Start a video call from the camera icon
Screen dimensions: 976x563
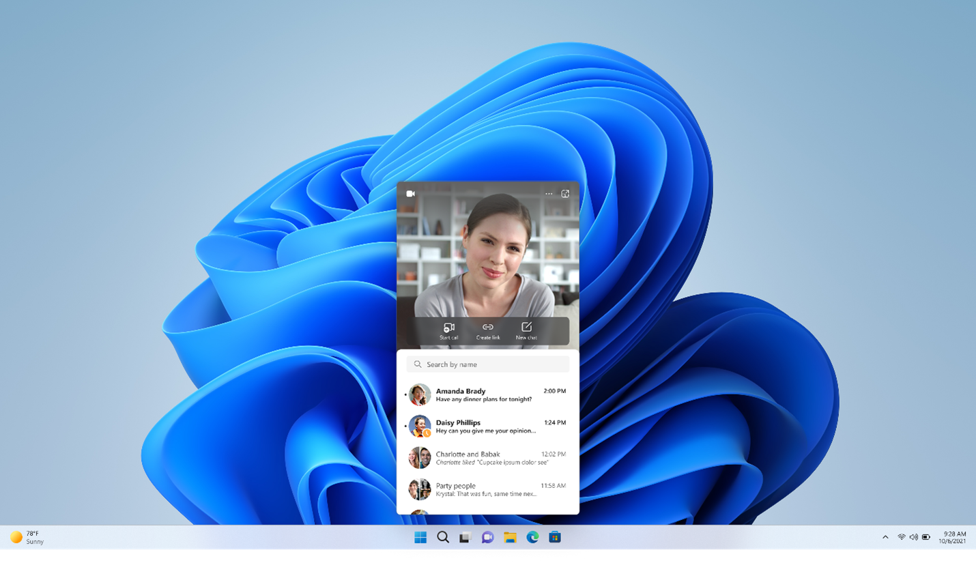[x=410, y=193]
